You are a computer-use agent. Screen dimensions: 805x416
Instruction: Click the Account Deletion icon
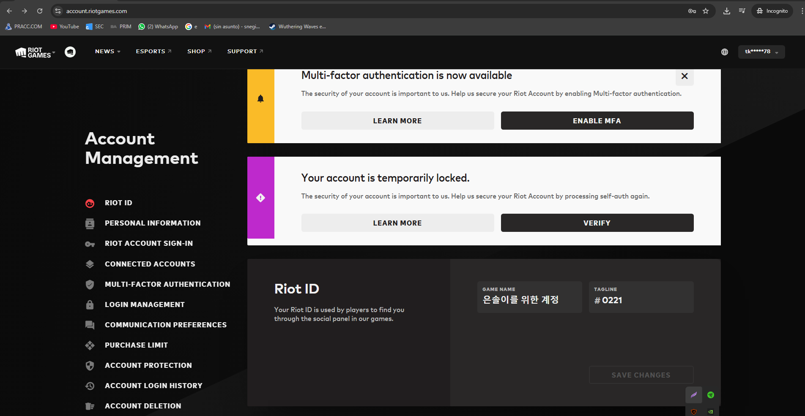point(90,406)
